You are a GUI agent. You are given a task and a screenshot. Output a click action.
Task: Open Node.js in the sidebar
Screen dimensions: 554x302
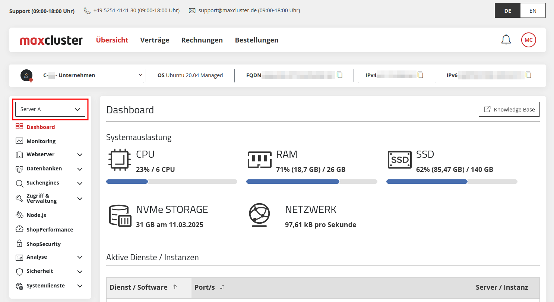tap(36, 215)
